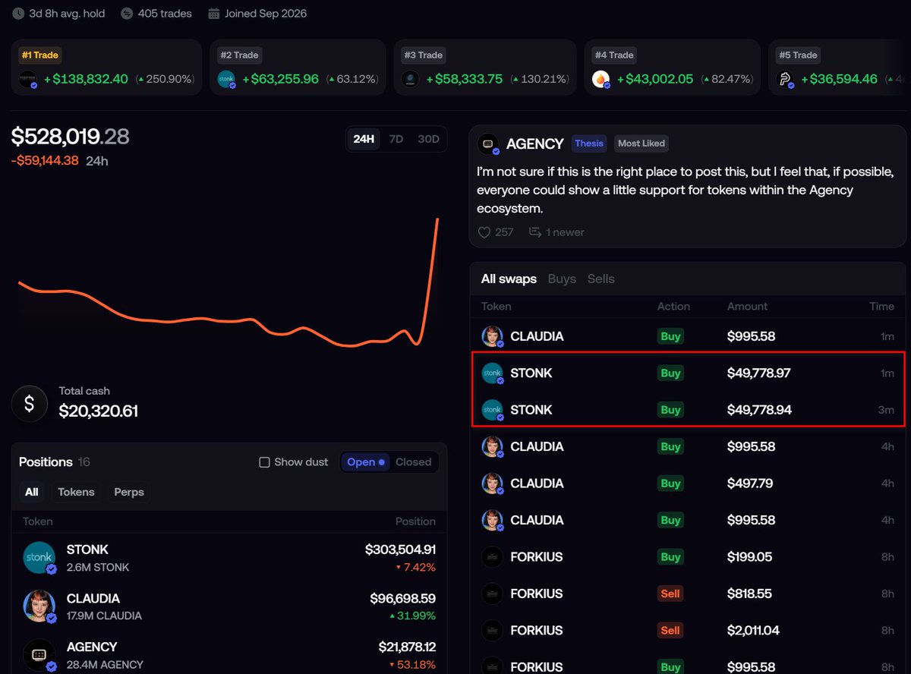The image size is (911, 674).
Task: Show All positions tab
Action: (x=31, y=493)
